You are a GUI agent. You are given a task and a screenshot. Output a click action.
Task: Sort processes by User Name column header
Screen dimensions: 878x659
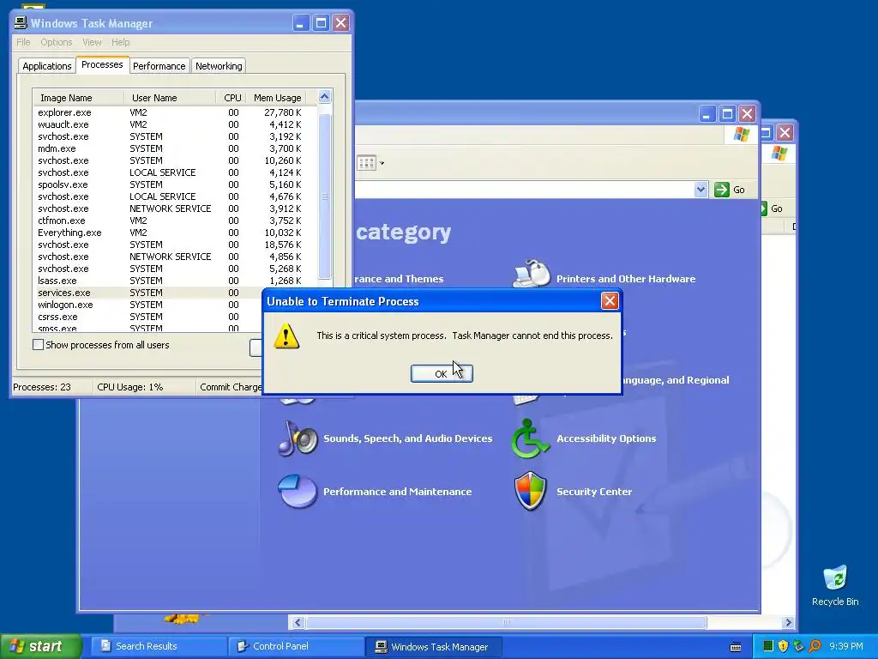[x=171, y=98]
